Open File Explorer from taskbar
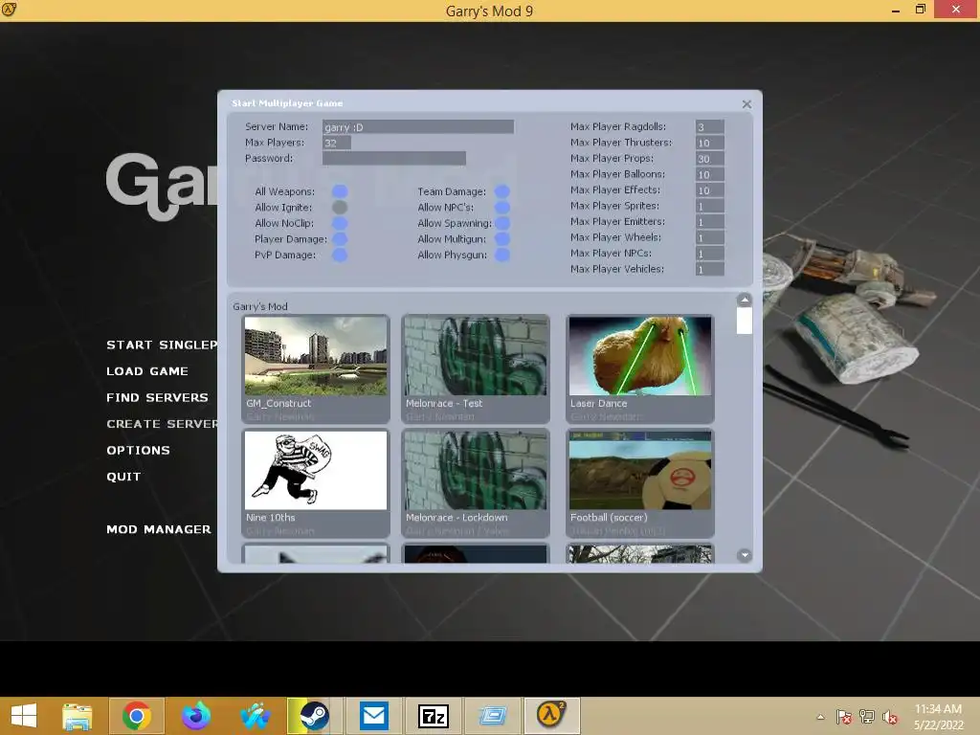980x735 pixels. [x=78, y=716]
